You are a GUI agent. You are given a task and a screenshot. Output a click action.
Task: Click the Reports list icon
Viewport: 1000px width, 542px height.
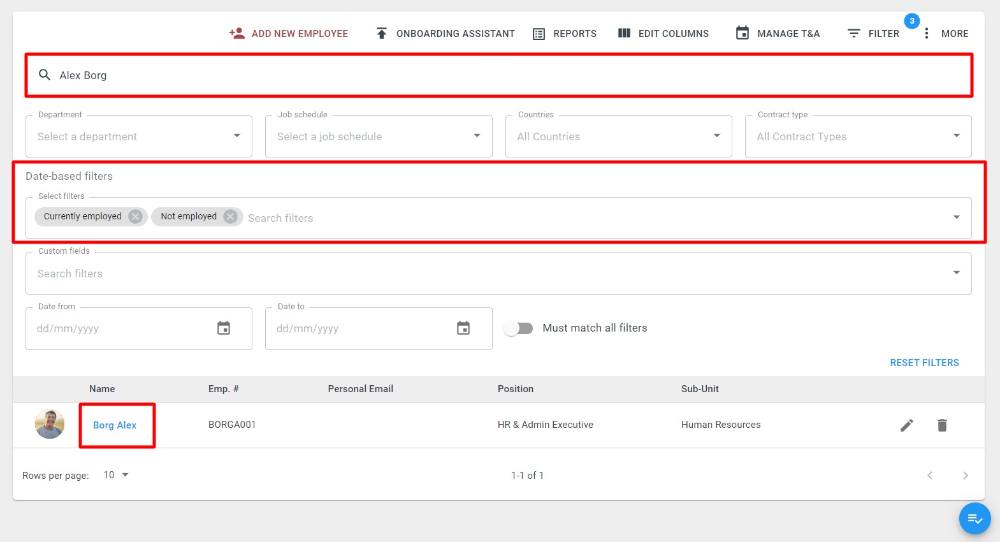click(x=539, y=34)
